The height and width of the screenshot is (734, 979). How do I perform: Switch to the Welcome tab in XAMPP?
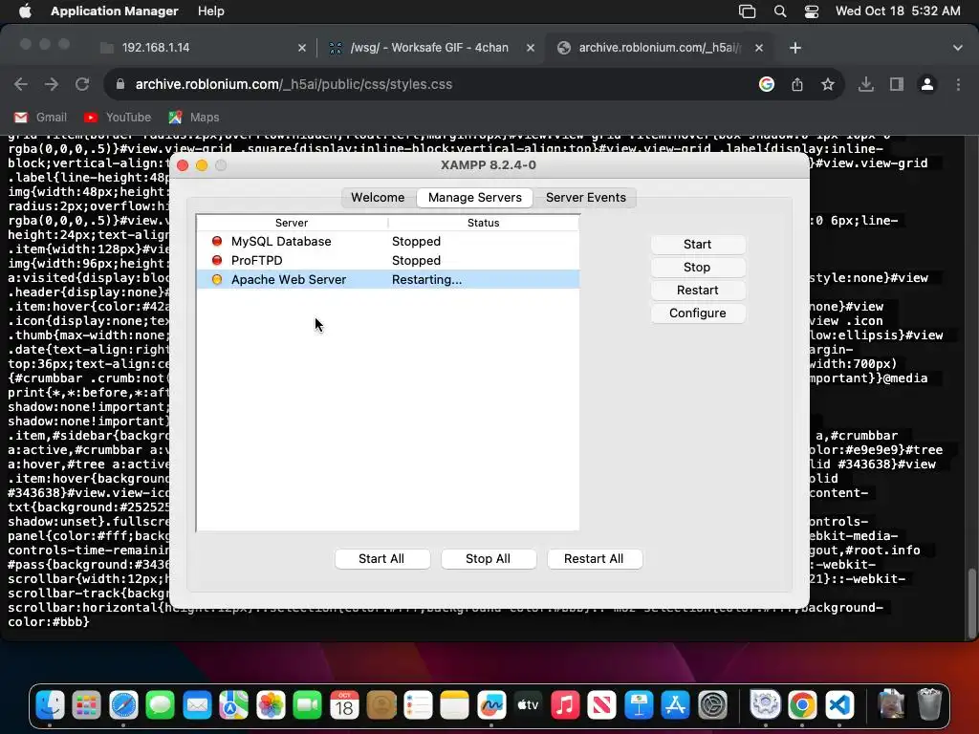pyautogui.click(x=378, y=197)
